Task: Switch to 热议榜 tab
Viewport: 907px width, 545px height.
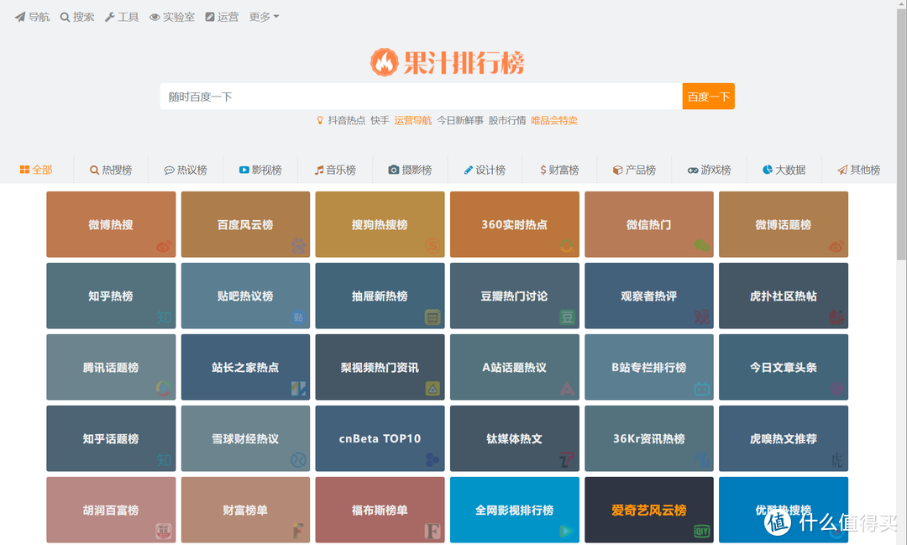Action: tap(186, 170)
